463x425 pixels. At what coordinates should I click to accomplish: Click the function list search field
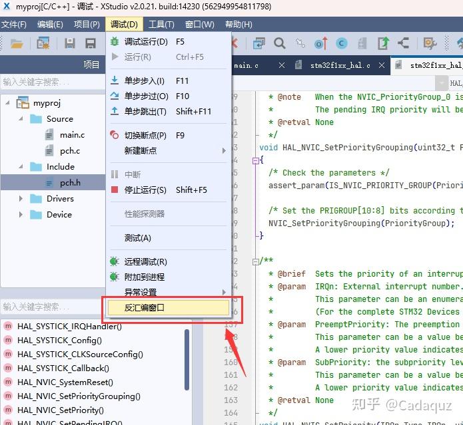[51, 307]
